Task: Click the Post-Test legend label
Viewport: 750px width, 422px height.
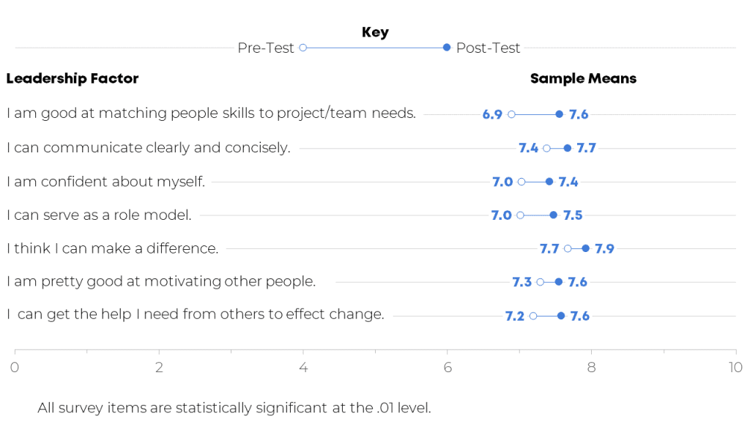Action: tap(488, 48)
